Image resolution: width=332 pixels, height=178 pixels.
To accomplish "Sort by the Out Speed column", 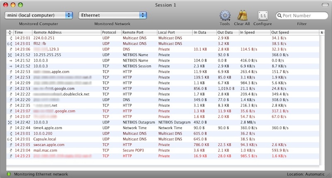I will click(x=294, y=32).
